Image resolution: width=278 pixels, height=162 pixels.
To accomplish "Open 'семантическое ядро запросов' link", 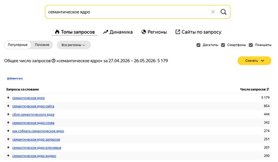I will click(36, 139).
